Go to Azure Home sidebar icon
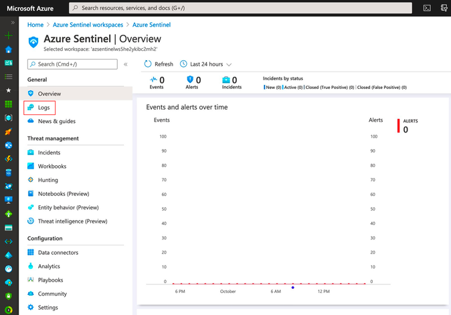The width and height of the screenshot is (451, 315). pos(9,49)
